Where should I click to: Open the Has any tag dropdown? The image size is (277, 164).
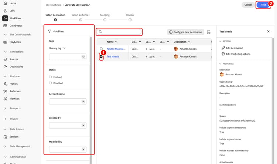tap(57, 48)
